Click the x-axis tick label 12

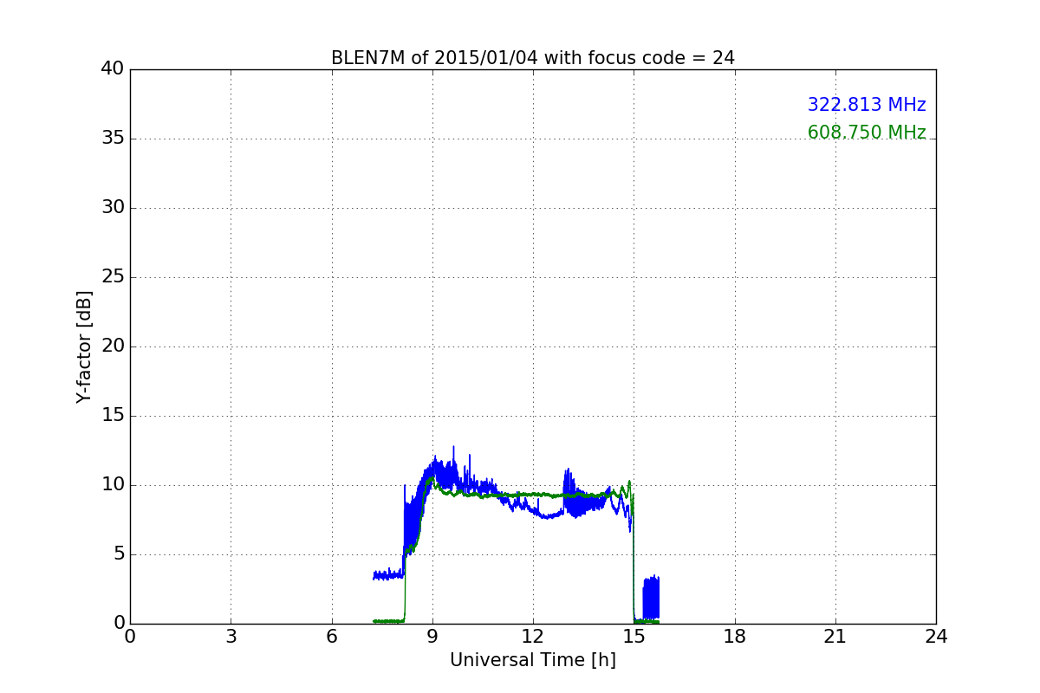533,637
